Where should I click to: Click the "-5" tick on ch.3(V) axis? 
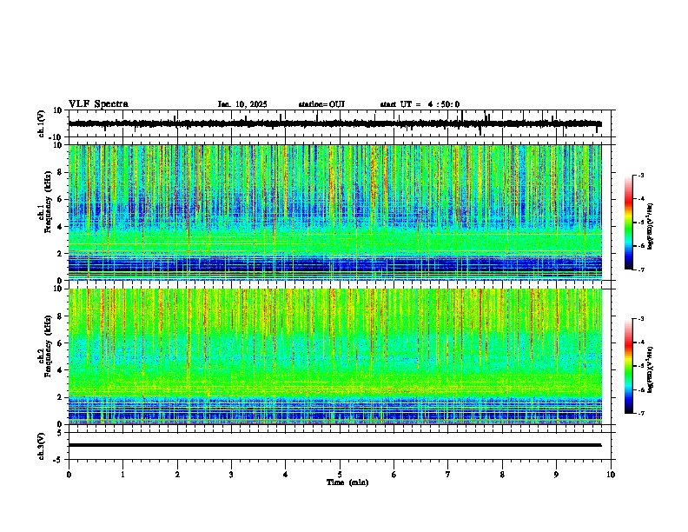(59, 460)
